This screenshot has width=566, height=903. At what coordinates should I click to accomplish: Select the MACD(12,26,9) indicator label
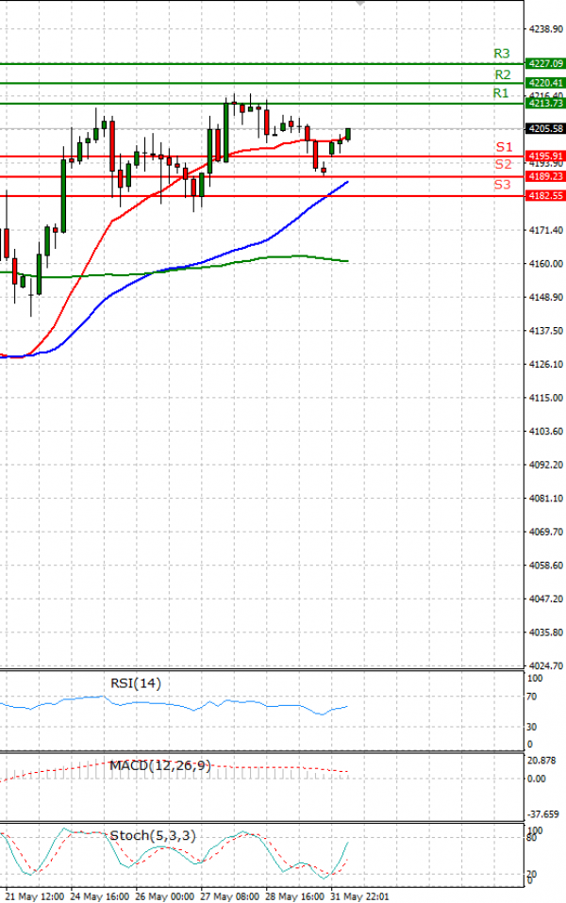(x=160, y=766)
